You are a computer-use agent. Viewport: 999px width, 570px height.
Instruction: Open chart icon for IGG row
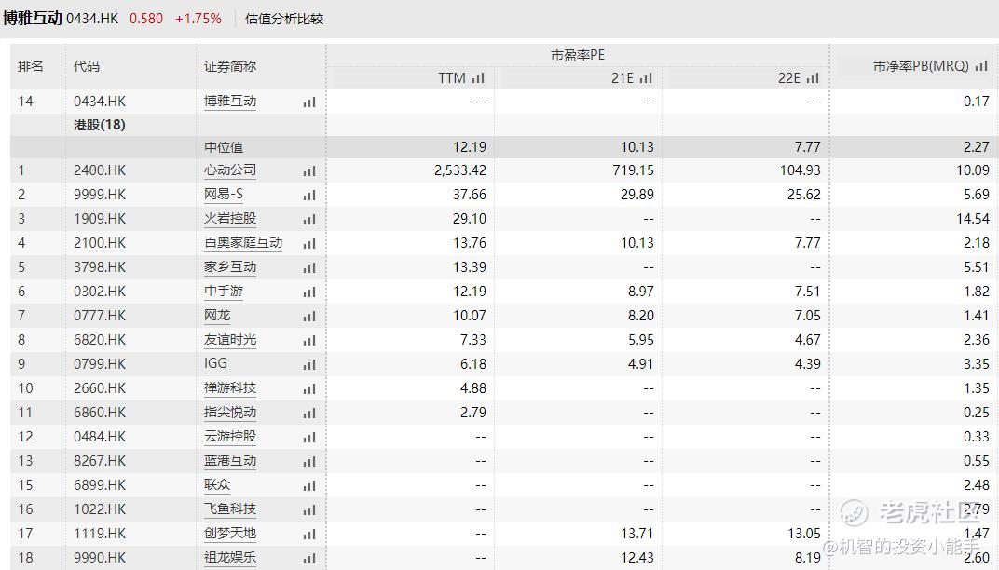tap(309, 364)
